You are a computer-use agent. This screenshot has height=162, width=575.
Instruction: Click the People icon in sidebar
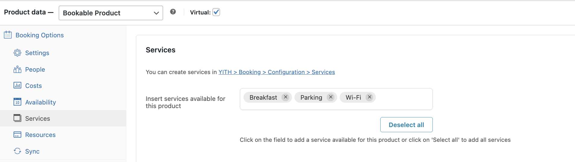pyautogui.click(x=17, y=70)
